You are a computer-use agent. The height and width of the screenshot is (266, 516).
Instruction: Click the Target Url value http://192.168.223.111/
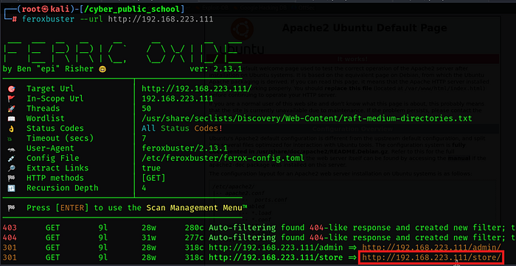click(x=197, y=89)
